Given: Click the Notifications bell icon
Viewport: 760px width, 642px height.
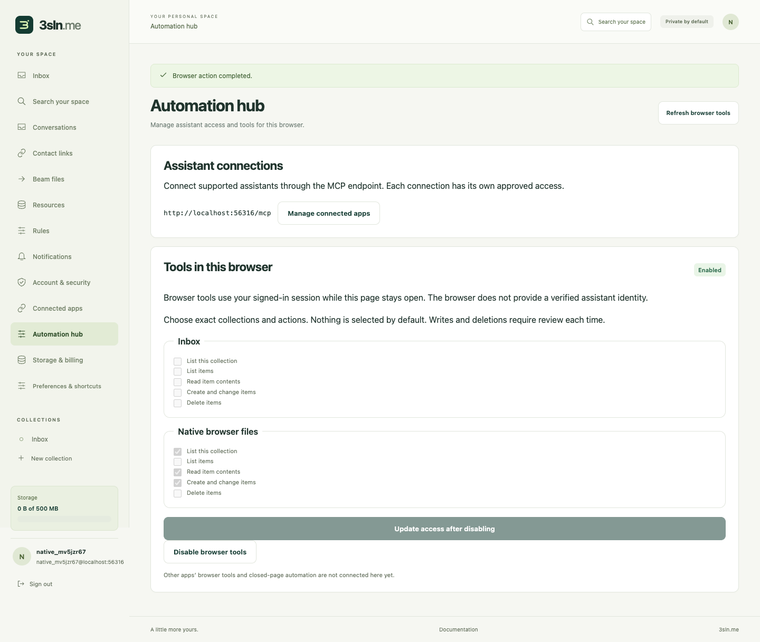Looking at the screenshot, I should click(x=22, y=256).
